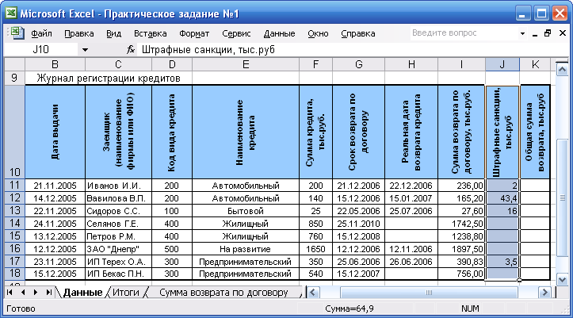The height and width of the screenshot is (318, 573).
Task: Open the Вставка menu
Action: click(151, 33)
